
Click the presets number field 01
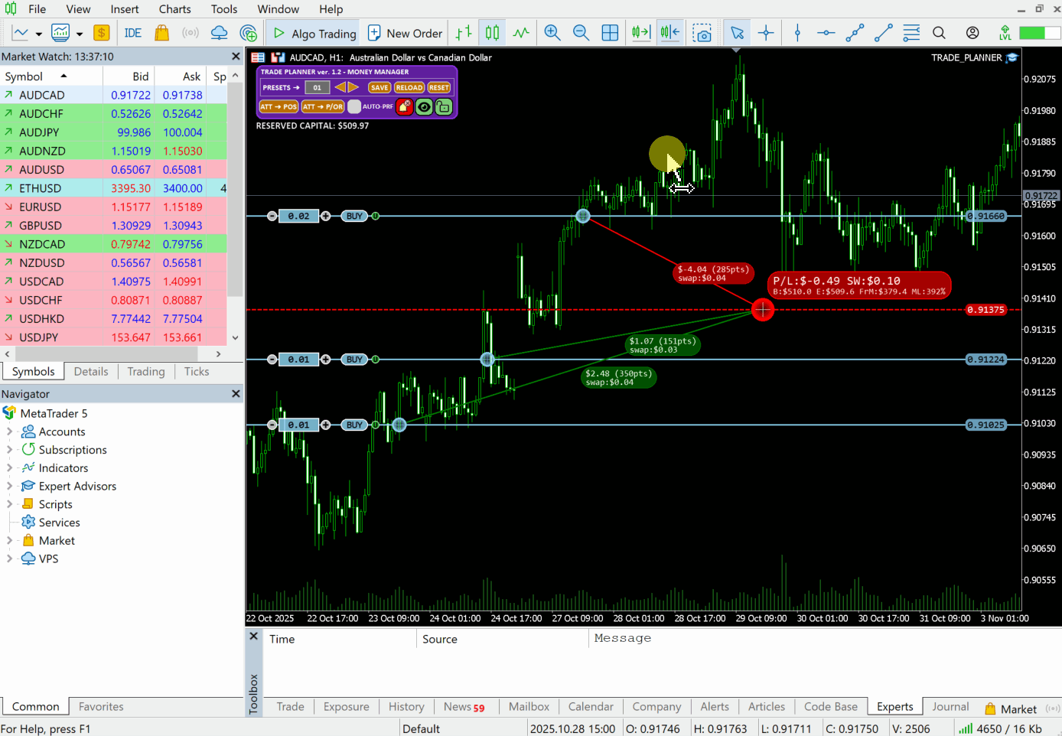[x=318, y=87]
